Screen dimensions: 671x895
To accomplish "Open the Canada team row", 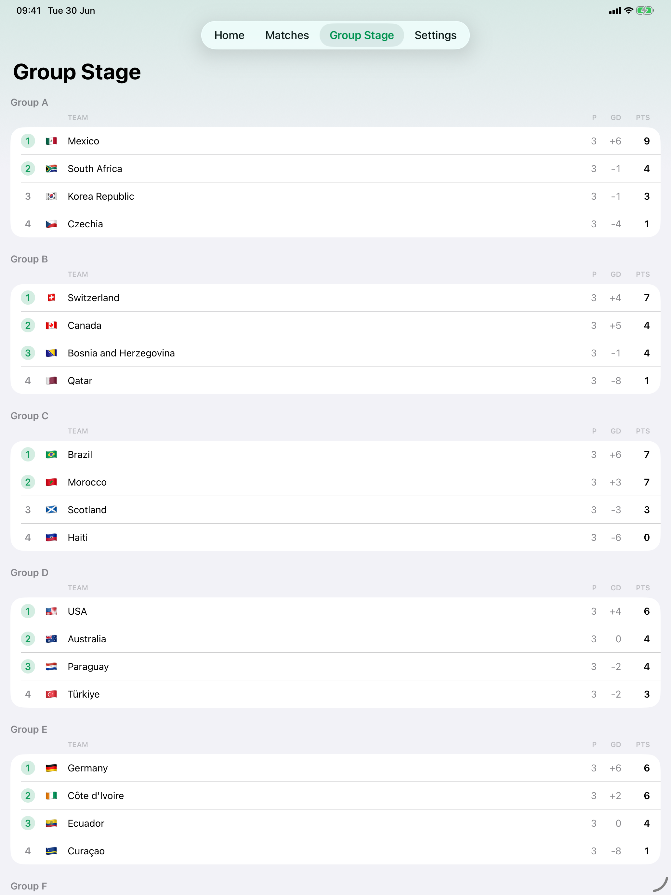I will [x=335, y=325].
